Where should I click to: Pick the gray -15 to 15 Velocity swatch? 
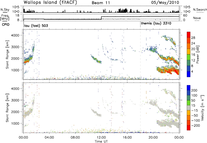(189, 108)
